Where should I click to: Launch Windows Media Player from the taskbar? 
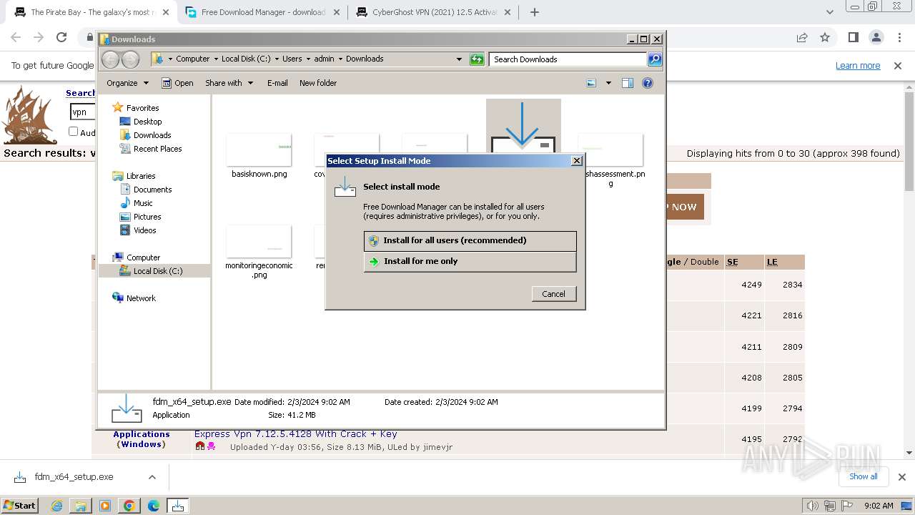[105, 506]
